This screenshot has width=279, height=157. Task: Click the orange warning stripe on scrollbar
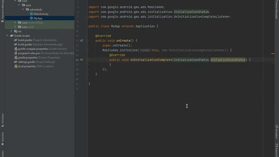[273, 54]
